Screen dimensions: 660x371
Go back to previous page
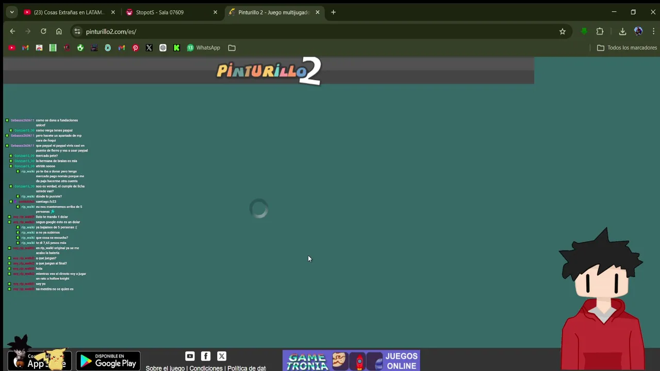[12, 31]
